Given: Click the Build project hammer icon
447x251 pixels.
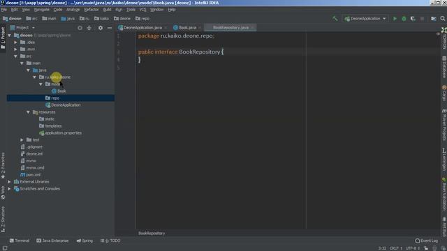Looking at the screenshot, I should pyautogui.click(x=335, y=19).
